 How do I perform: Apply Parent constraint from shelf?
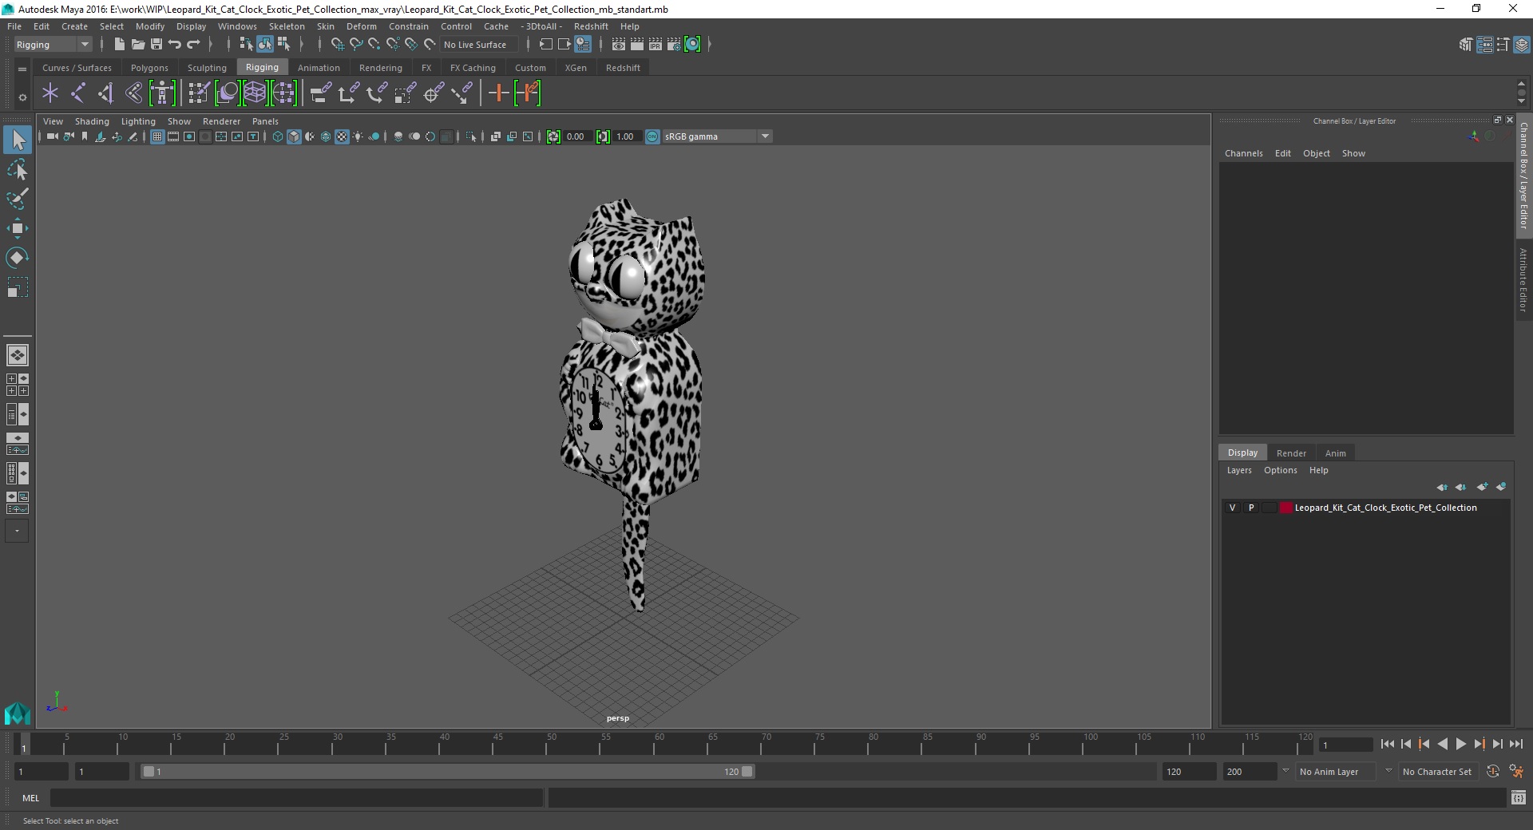320,93
